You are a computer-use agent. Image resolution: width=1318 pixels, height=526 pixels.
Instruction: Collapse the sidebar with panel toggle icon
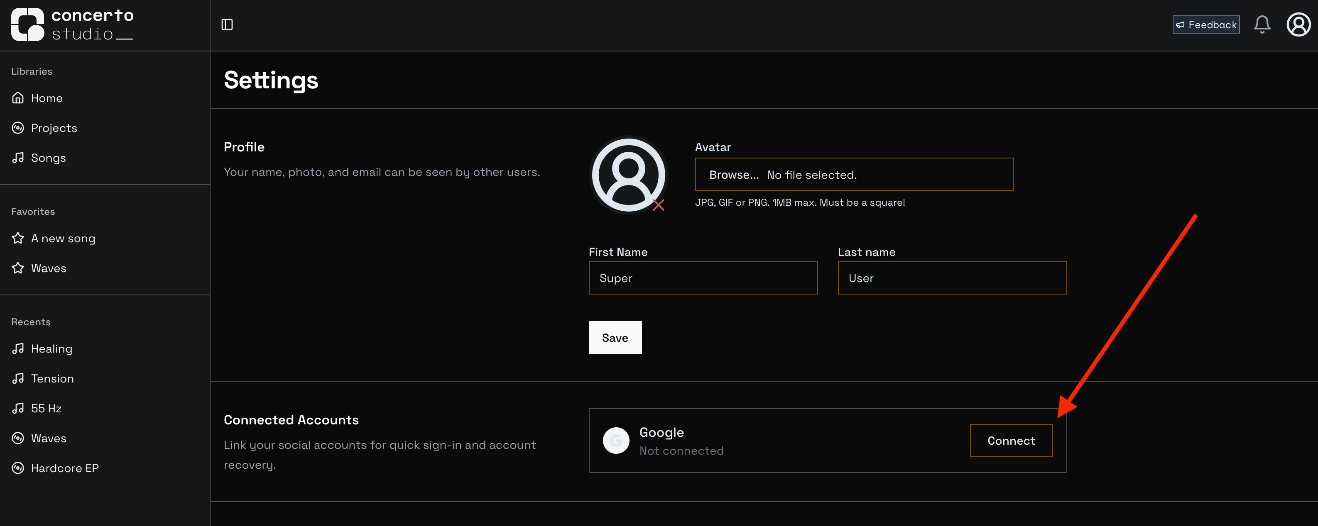227,24
